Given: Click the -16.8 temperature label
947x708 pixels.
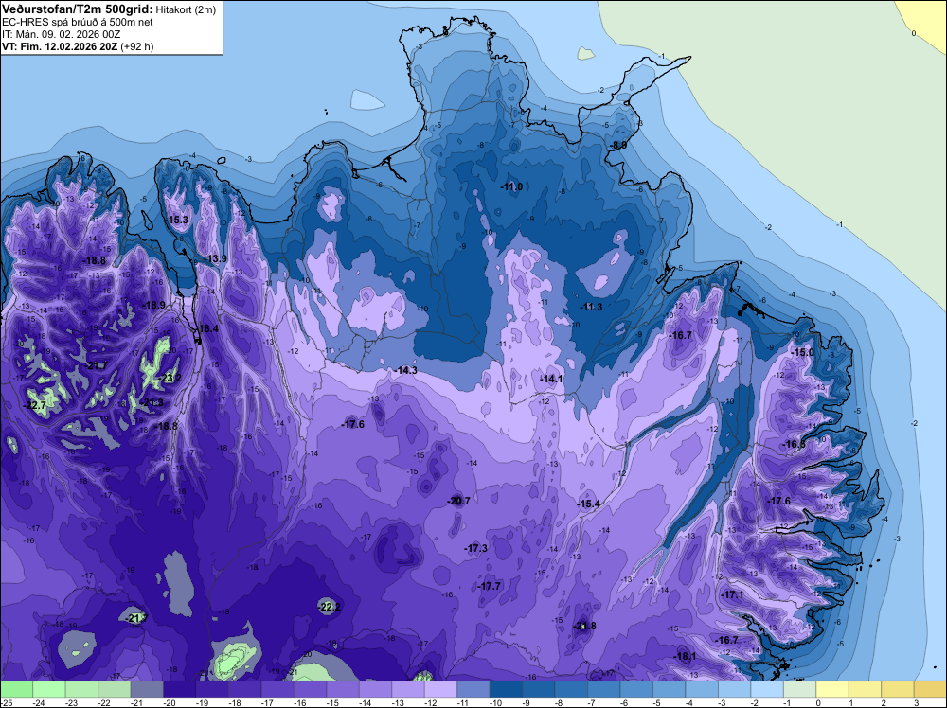Looking at the screenshot, I should coord(795,444).
